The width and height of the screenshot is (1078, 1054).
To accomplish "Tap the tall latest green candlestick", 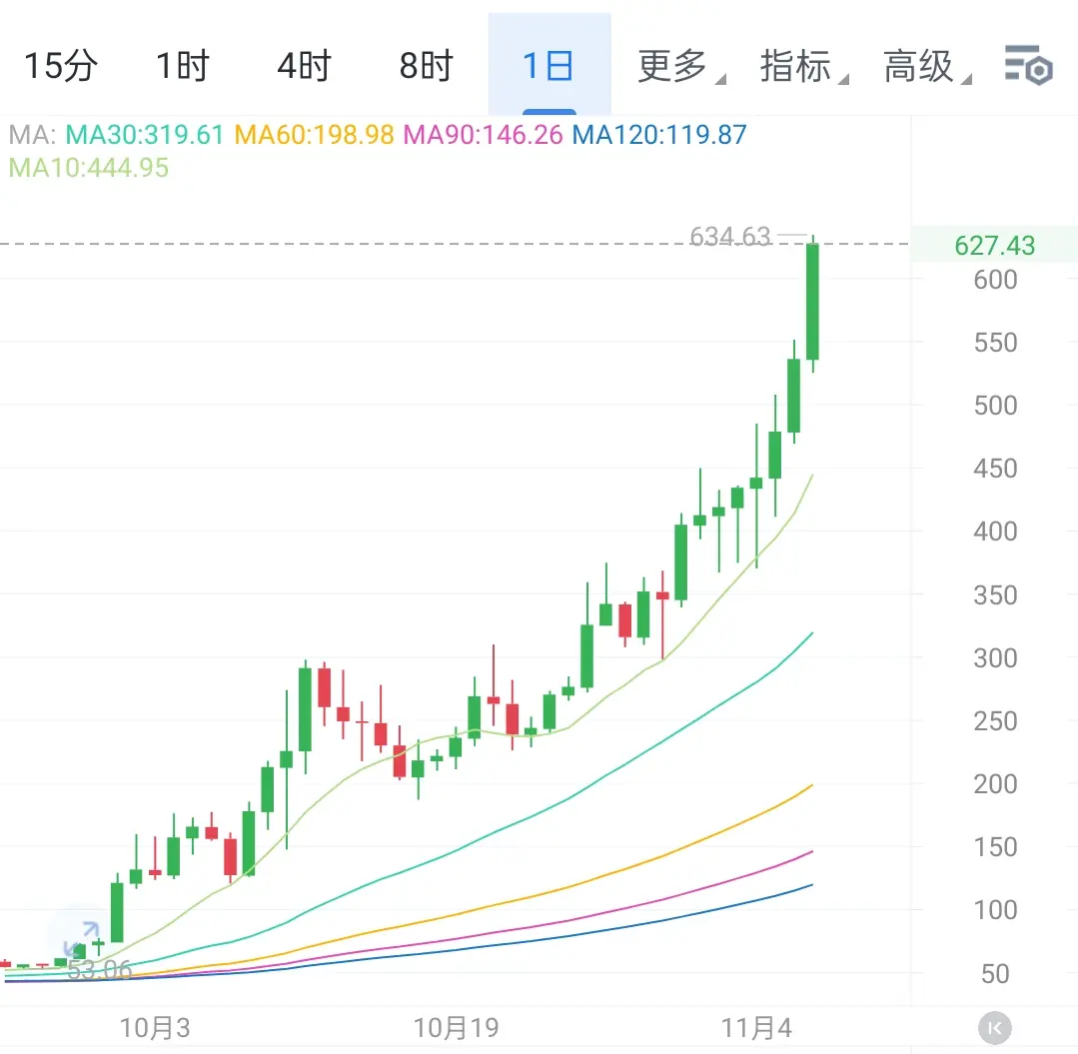I will click(812, 303).
